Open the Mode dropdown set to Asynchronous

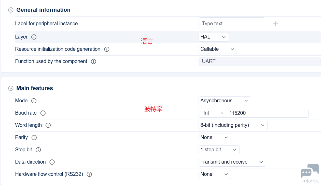pyautogui.click(x=225, y=101)
